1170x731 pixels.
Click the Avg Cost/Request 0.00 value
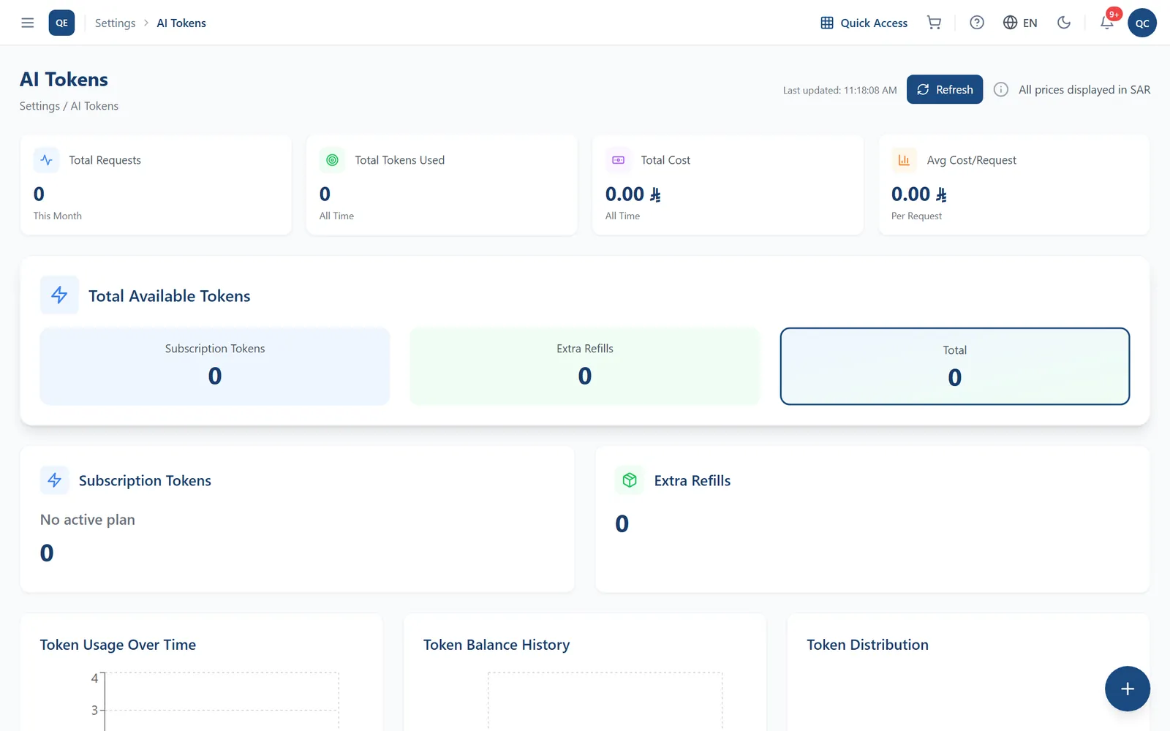tap(919, 194)
